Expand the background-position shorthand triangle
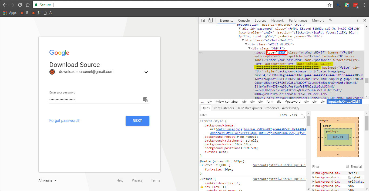The height and width of the screenshot is (191, 369). [x=242, y=148]
